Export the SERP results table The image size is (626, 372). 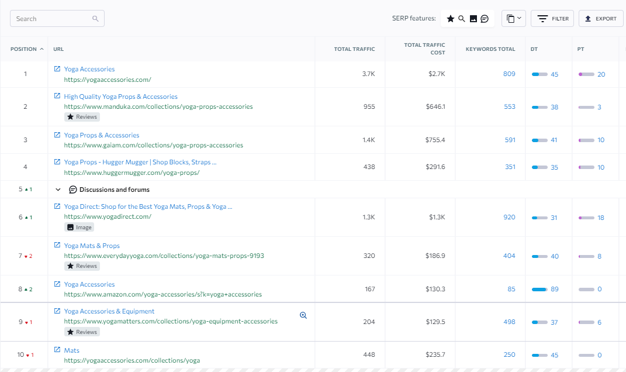point(601,18)
